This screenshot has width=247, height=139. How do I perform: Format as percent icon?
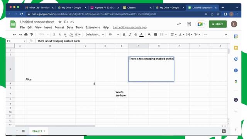59,34
